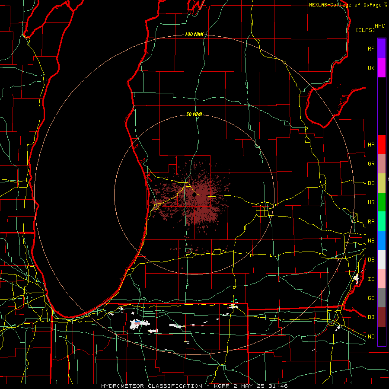
Task: Click the HR legend label
Action: (x=371, y=202)
